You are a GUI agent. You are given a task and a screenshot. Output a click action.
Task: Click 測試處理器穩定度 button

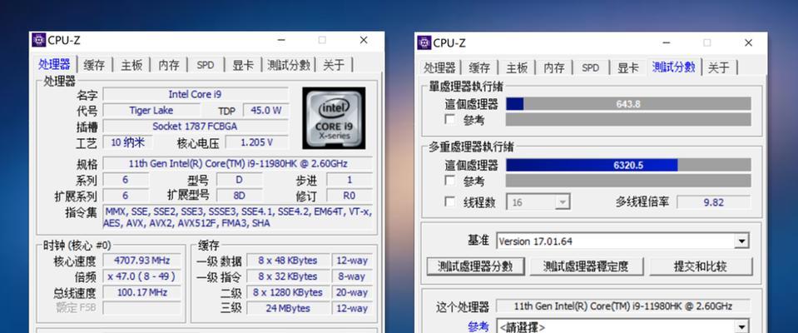coord(587,266)
